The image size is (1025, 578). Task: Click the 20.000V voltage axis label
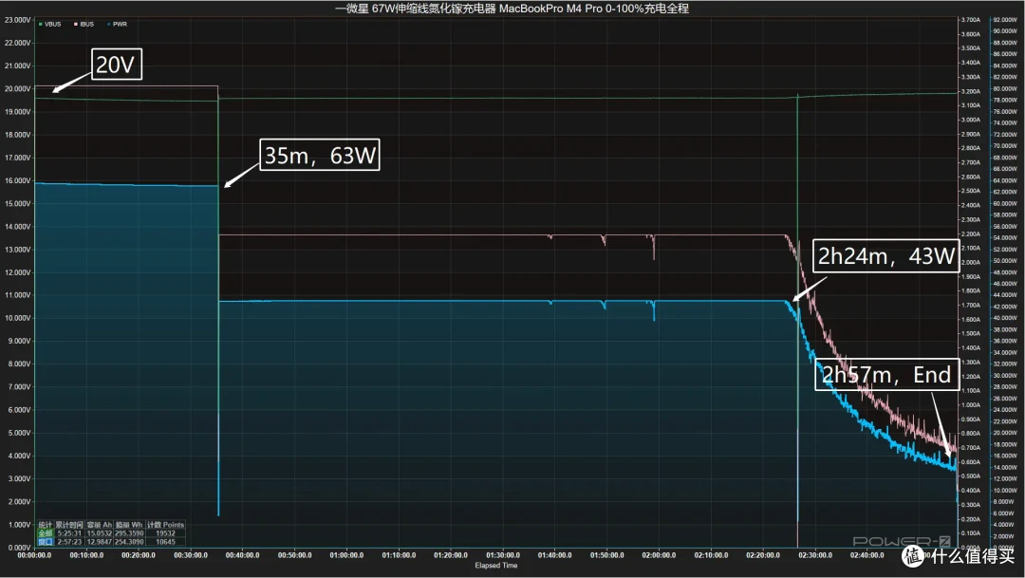point(18,89)
